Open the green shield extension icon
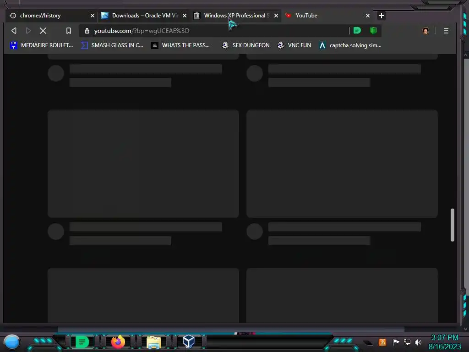469x352 pixels. pyautogui.click(x=373, y=30)
